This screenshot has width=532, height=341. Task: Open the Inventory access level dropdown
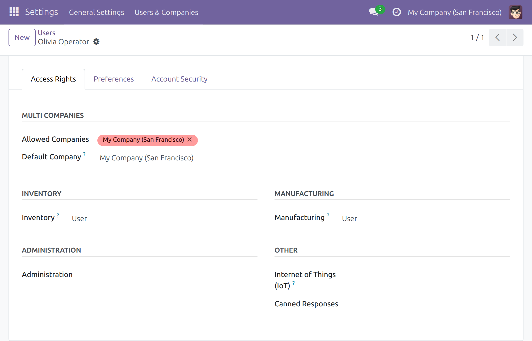(x=163, y=219)
